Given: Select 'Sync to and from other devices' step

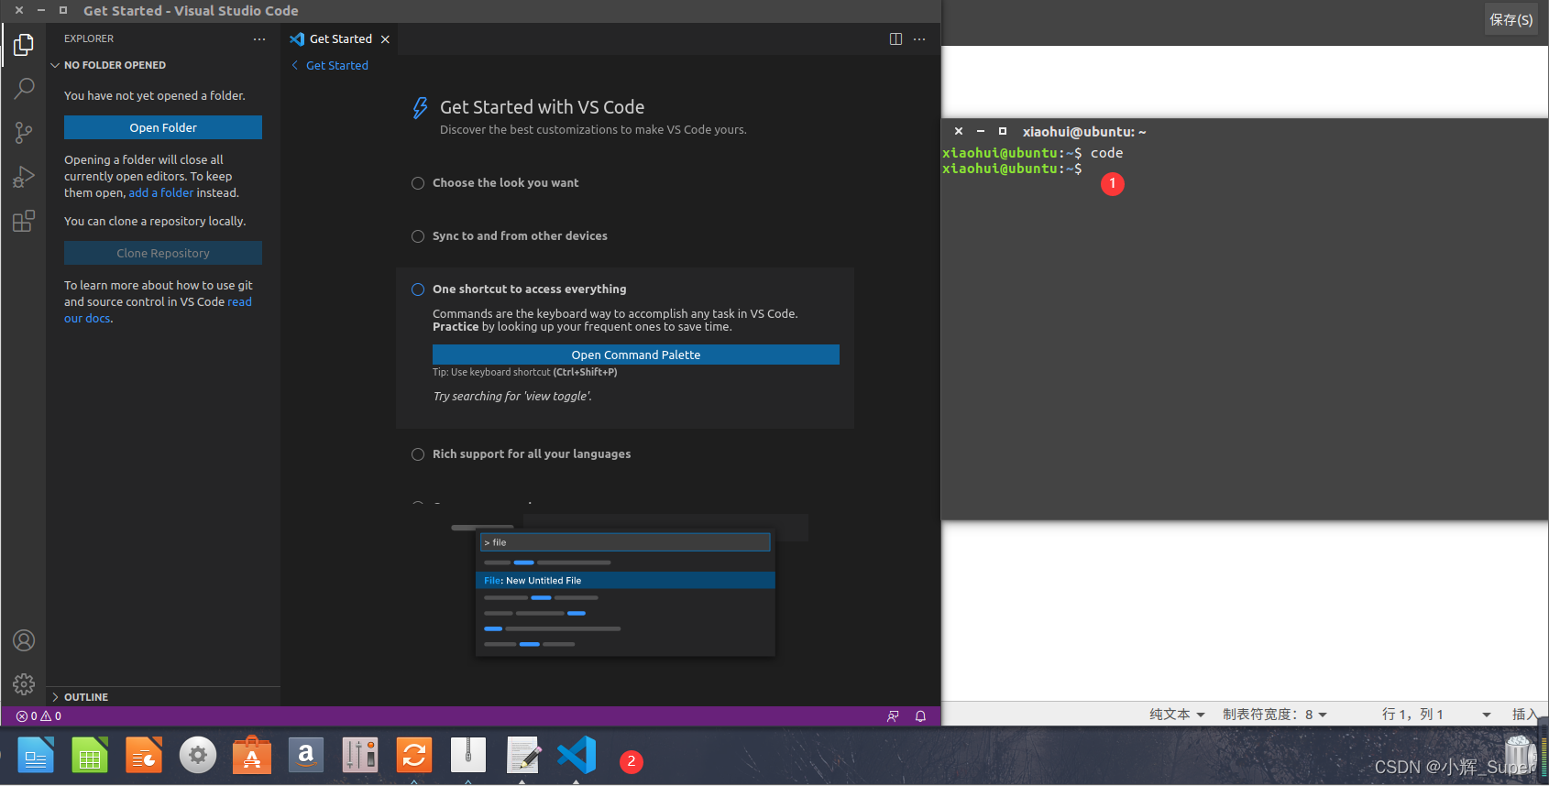Looking at the screenshot, I should click(520, 236).
